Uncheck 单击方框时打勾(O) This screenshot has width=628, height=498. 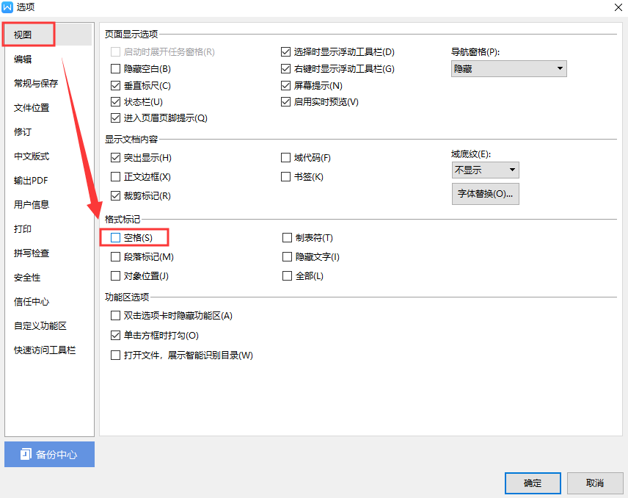[x=115, y=335]
